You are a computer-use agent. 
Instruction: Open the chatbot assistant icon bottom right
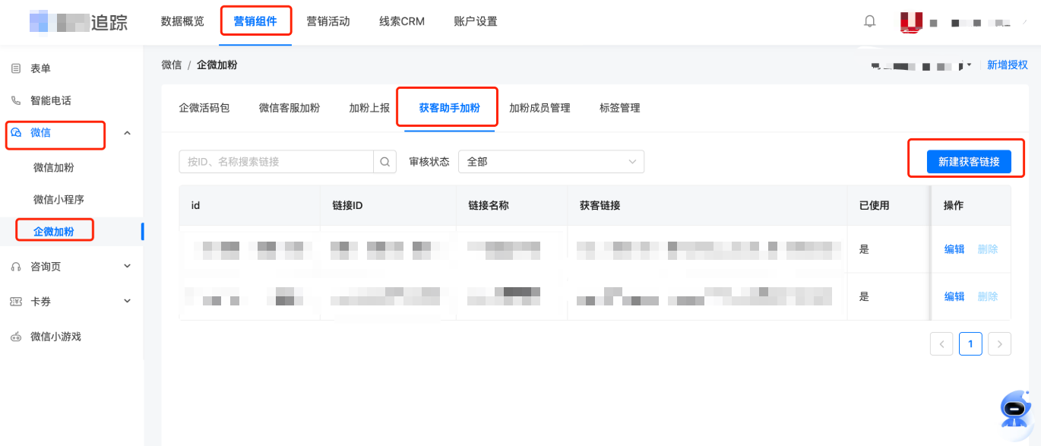click(1014, 410)
